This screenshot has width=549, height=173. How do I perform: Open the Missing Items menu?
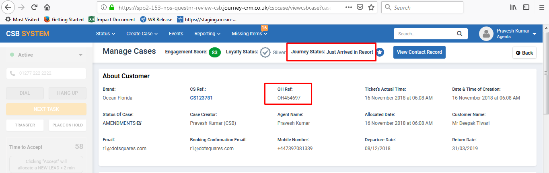coord(249,34)
